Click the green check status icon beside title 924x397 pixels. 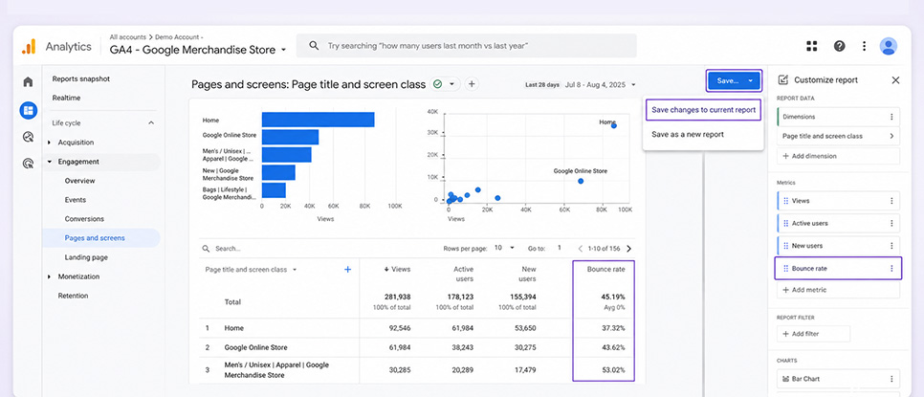tap(437, 84)
